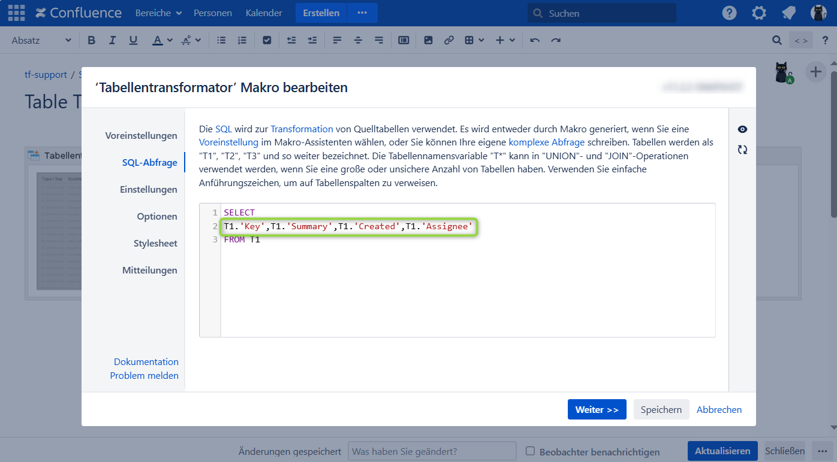This screenshot has width=837, height=462.
Task: Open the Absatz paragraph style dropdown
Action: coord(41,40)
